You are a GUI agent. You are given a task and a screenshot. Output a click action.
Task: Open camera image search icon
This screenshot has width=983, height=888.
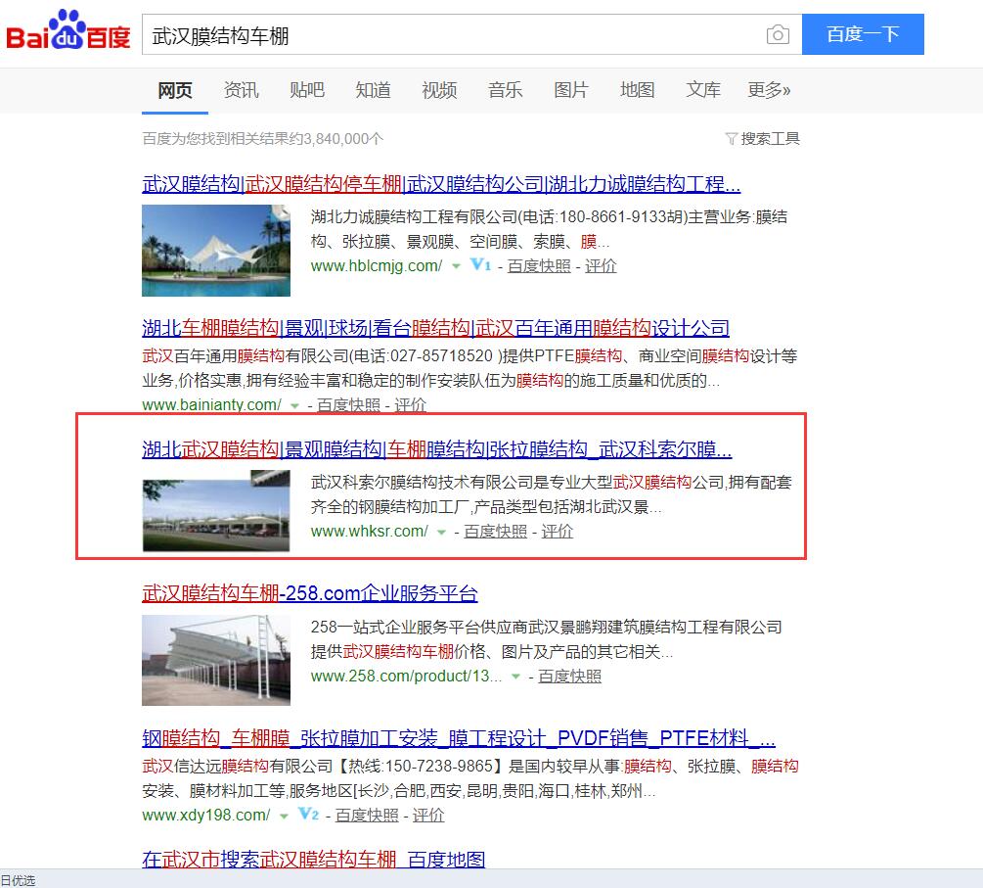click(x=778, y=35)
